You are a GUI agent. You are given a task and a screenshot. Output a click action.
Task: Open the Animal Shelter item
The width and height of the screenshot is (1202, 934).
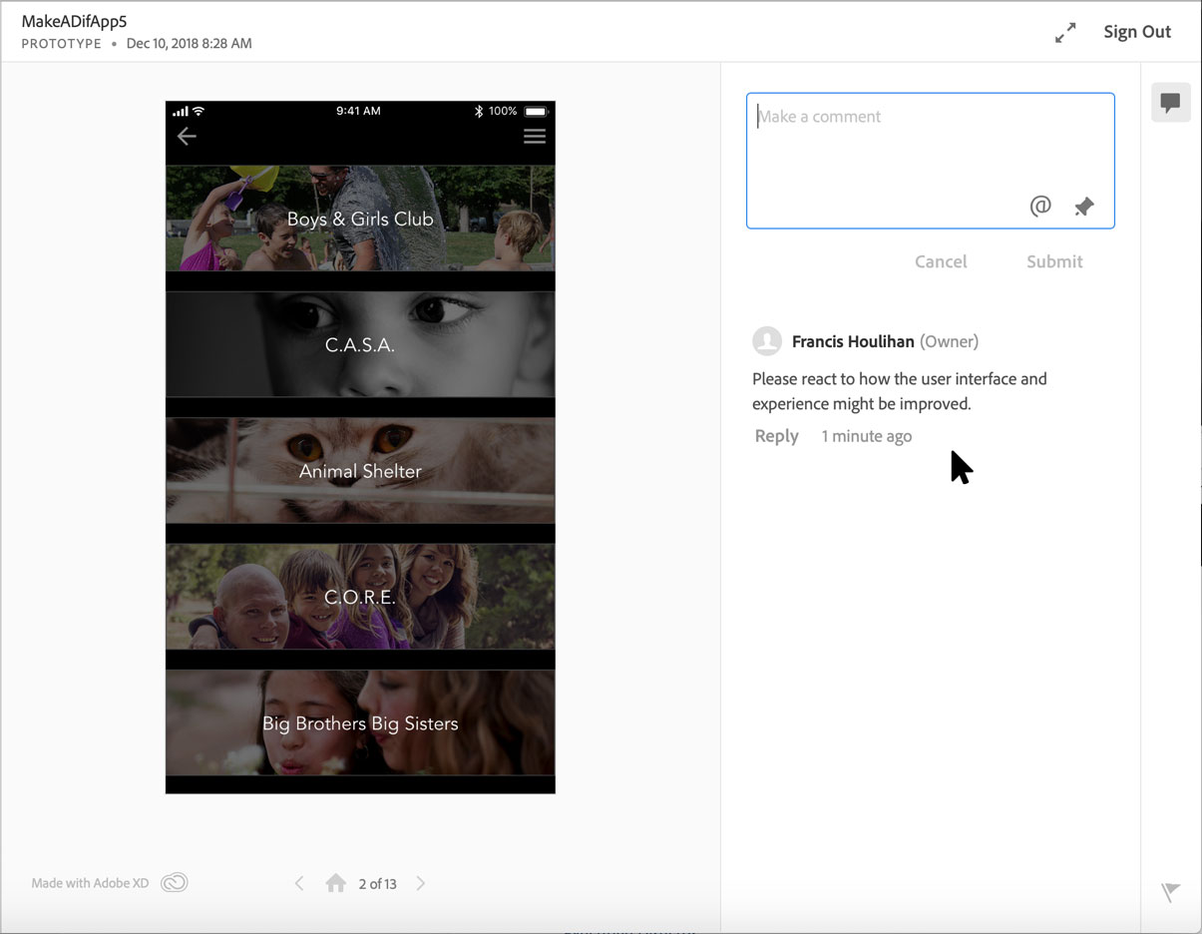point(360,471)
